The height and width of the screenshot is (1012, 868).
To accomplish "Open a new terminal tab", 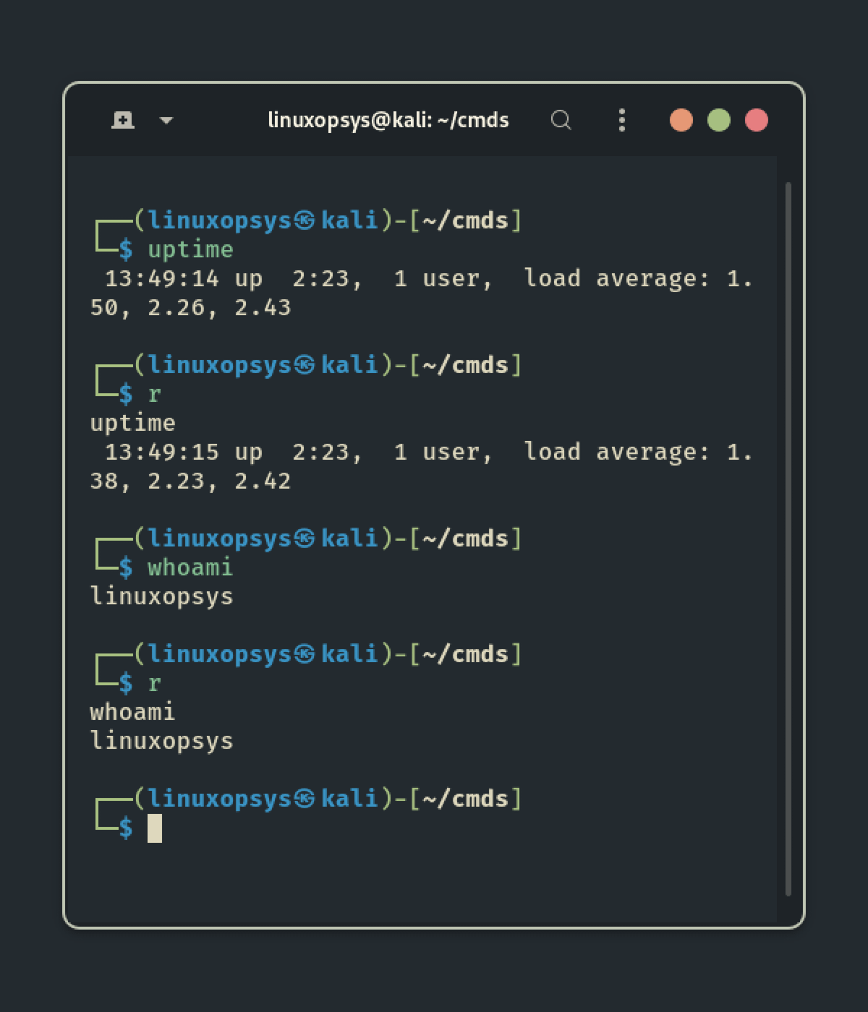I will (122, 120).
